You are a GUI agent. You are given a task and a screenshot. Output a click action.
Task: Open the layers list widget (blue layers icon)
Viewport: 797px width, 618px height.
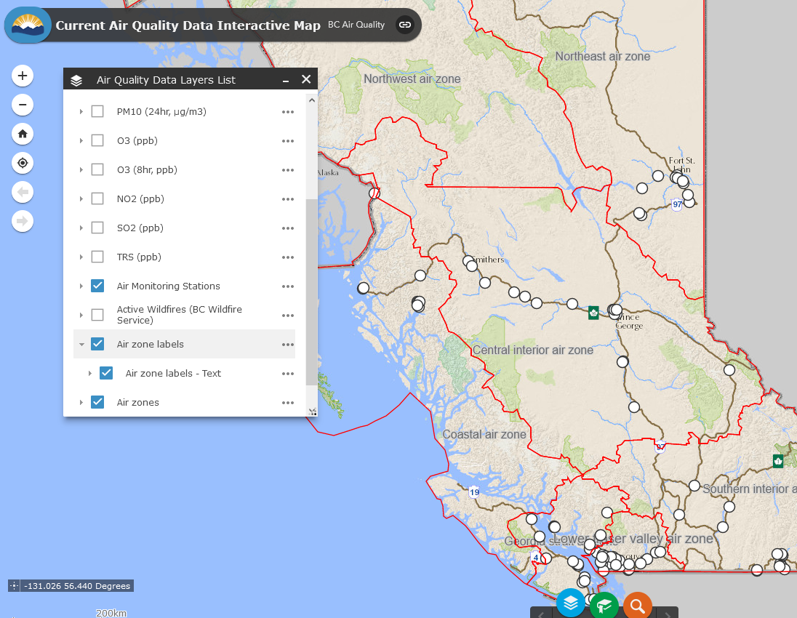click(570, 603)
